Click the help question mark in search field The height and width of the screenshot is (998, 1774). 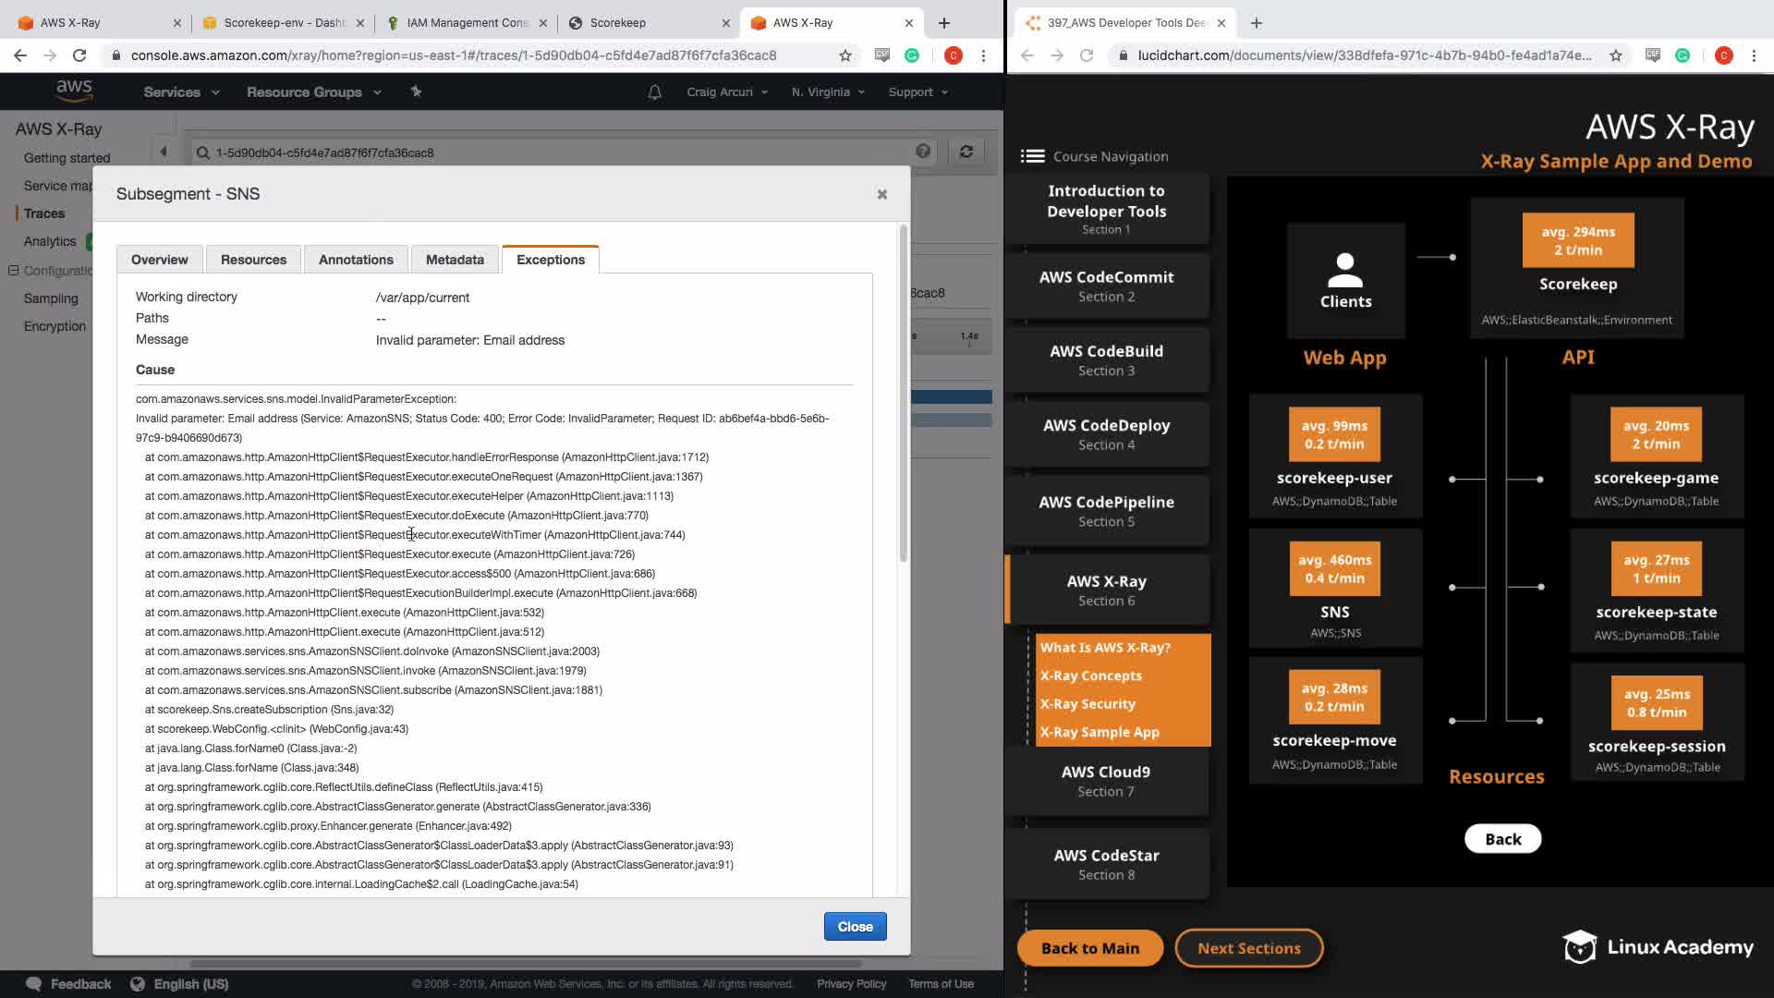click(x=922, y=152)
